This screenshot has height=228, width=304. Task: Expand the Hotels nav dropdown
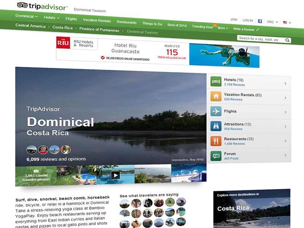52,17
